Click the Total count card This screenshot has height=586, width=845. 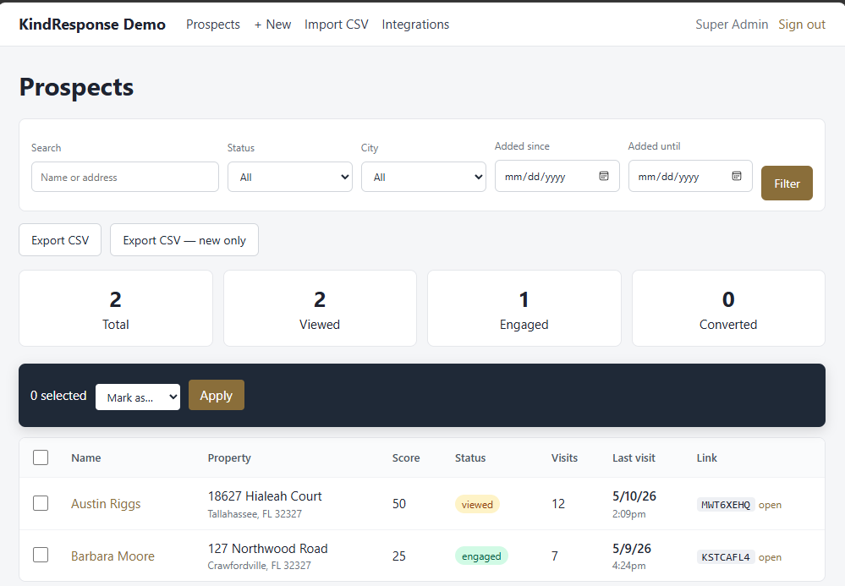pyautogui.click(x=116, y=309)
